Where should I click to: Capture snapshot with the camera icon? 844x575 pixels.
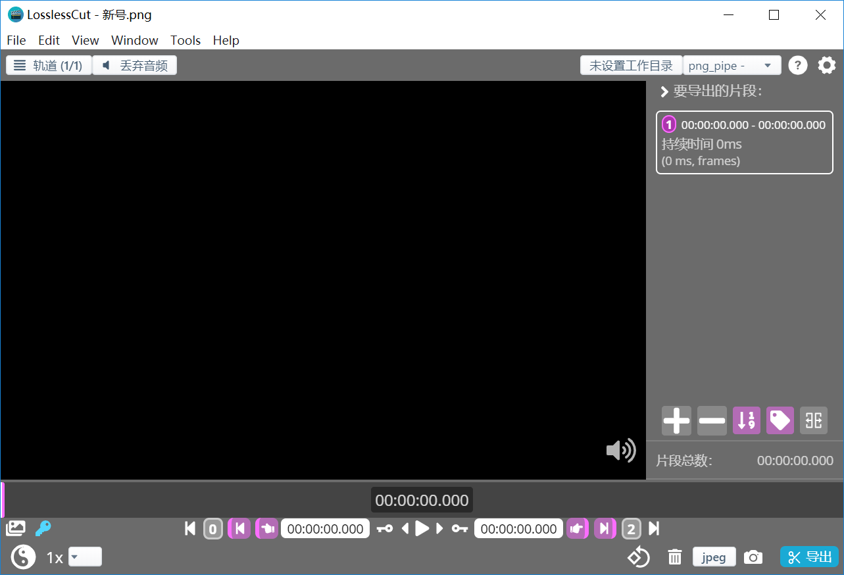753,557
